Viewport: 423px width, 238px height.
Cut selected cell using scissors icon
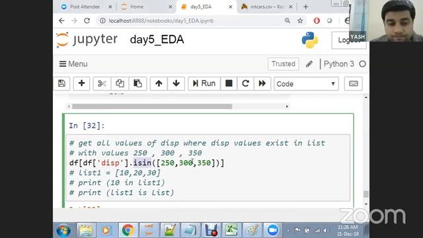(102, 83)
